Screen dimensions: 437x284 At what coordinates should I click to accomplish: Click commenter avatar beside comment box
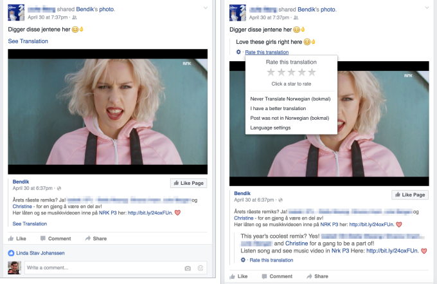[14, 268]
